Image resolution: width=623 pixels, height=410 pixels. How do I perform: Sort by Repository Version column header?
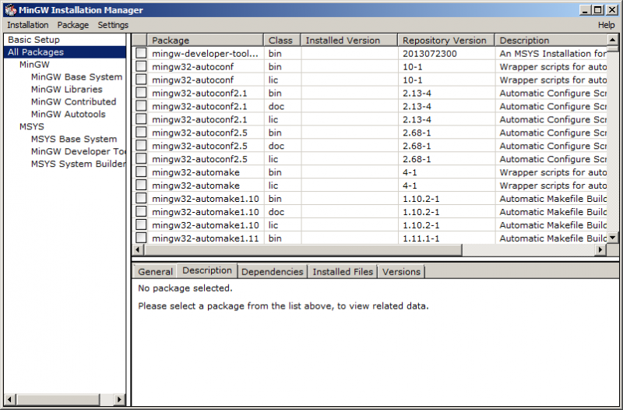click(x=446, y=41)
